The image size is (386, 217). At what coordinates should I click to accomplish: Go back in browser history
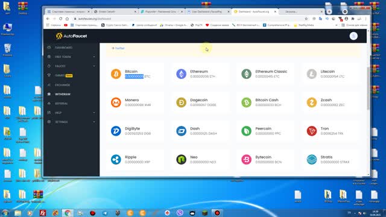[48, 19]
